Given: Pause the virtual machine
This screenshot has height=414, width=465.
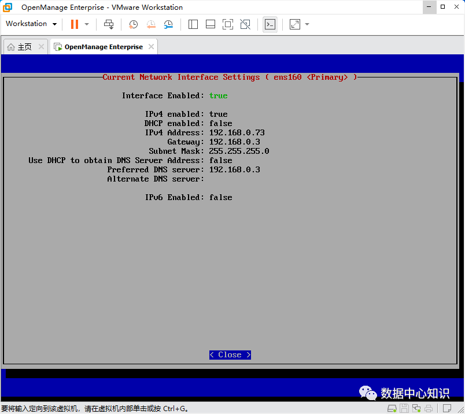Looking at the screenshot, I should [x=75, y=24].
